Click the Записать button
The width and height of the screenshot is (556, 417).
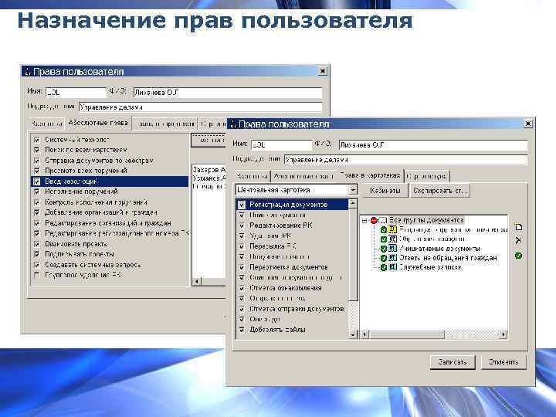point(453,362)
